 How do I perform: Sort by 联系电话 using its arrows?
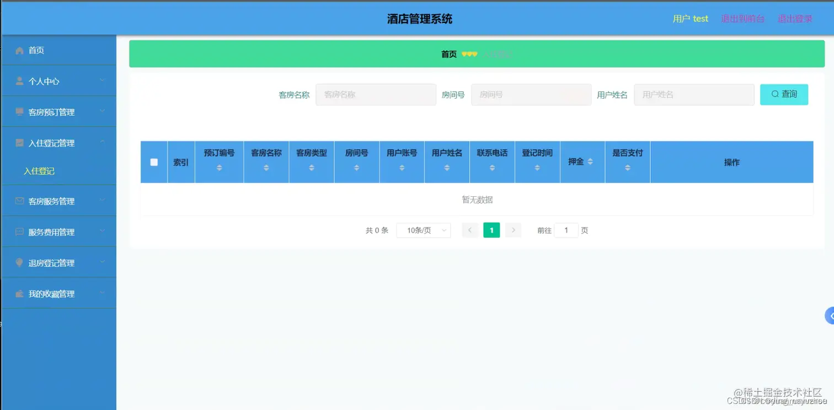click(492, 168)
